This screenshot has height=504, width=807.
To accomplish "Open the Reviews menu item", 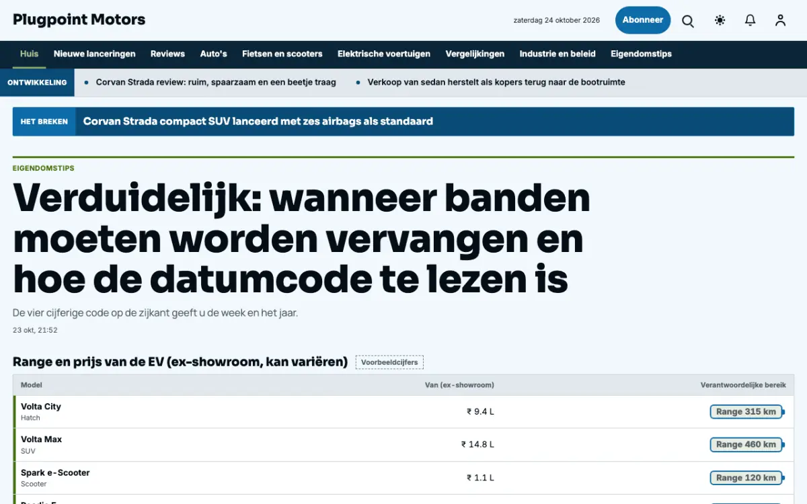I will pyautogui.click(x=167, y=54).
